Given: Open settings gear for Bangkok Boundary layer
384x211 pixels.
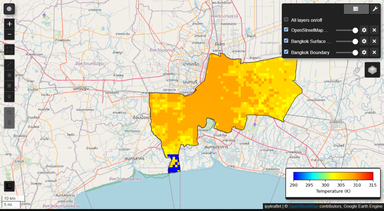Looking at the screenshot, I should point(364,52).
